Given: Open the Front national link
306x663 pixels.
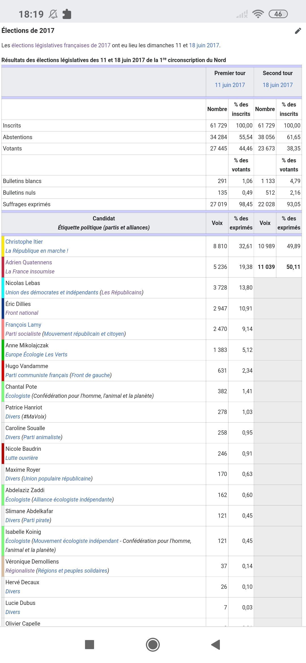Looking at the screenshot, I should tap(22, 313).
